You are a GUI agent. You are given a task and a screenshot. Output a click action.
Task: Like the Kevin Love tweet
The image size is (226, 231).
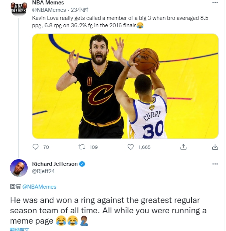coord(131,147)
